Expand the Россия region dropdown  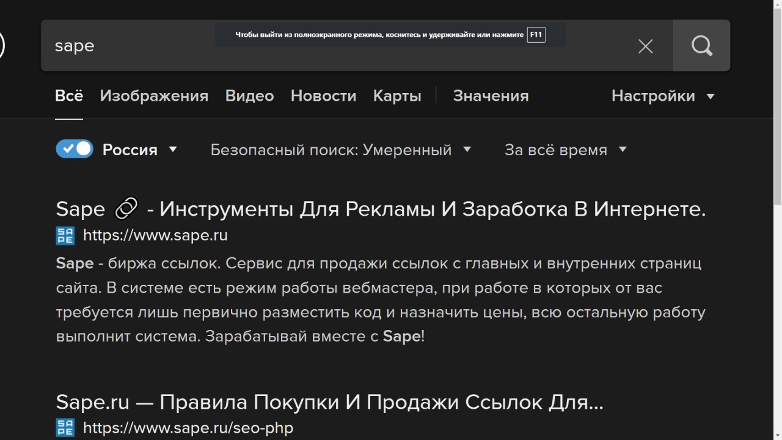(x=140, y=150)
